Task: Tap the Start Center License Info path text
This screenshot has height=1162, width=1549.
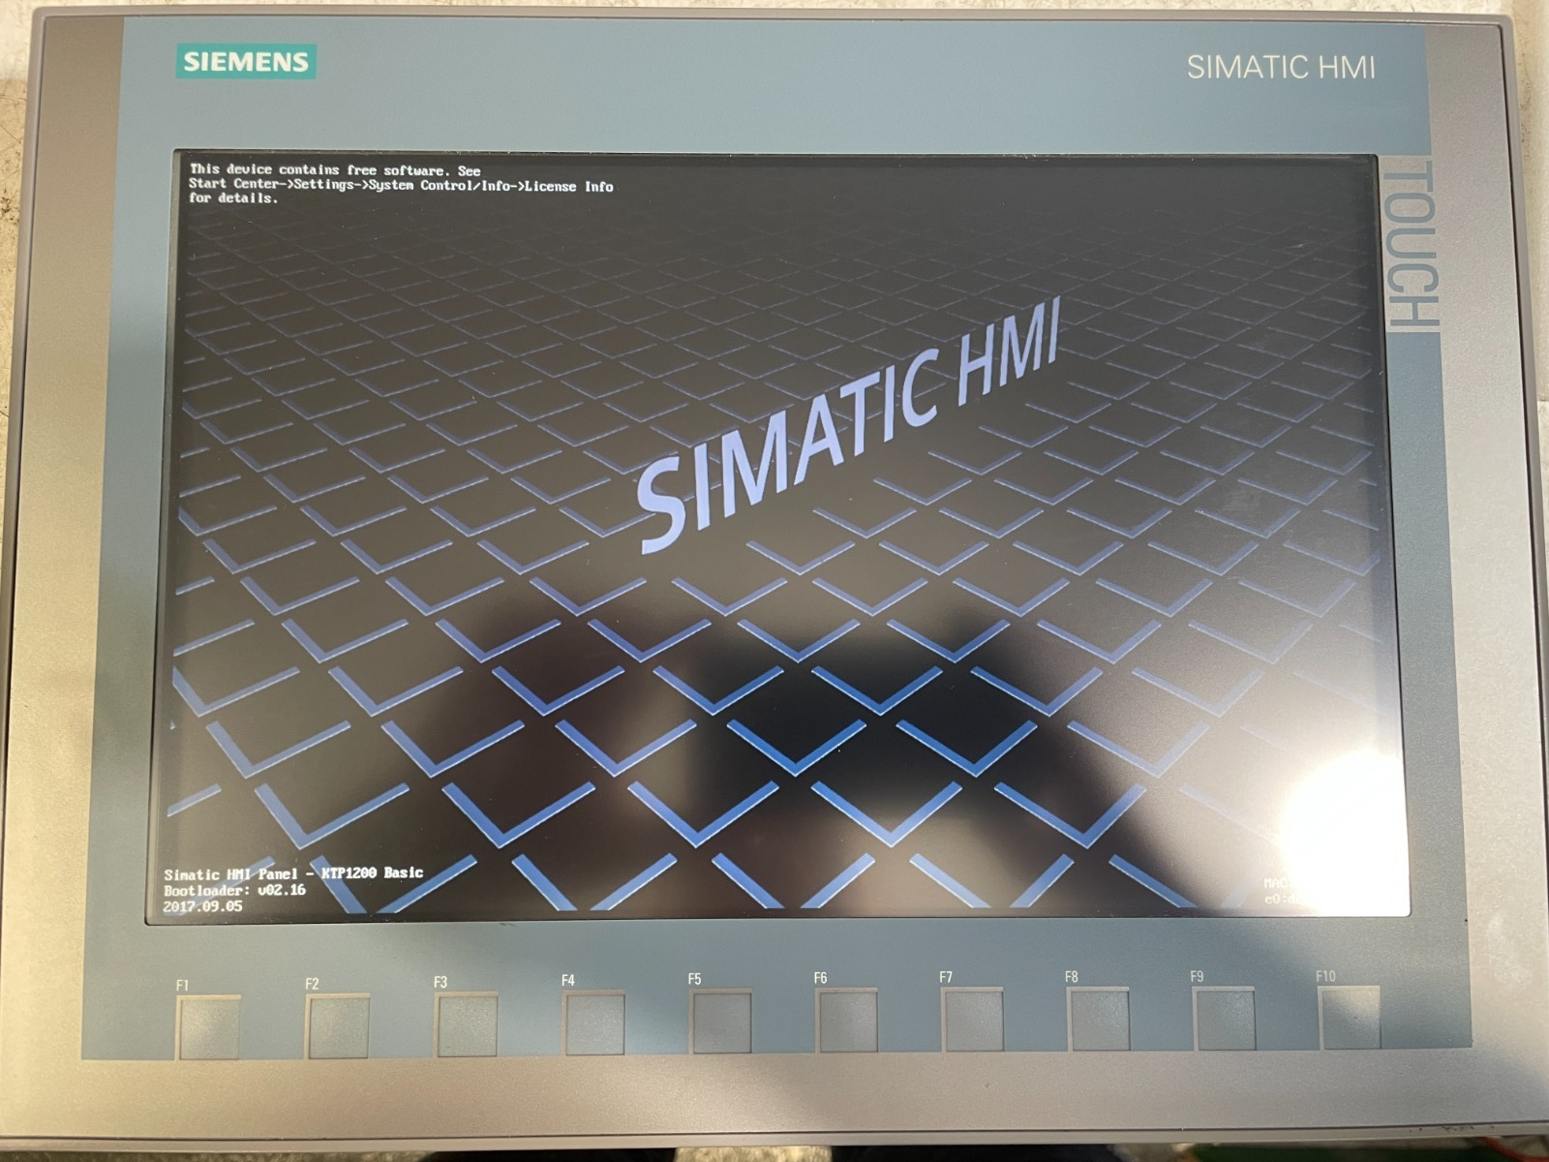Action: click(x=401, y=185)
